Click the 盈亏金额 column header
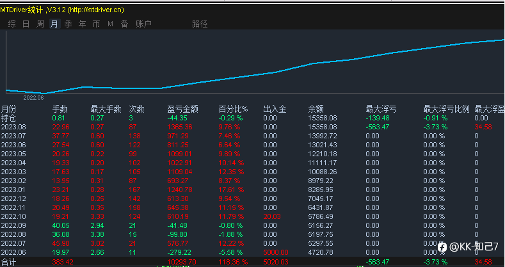This screenshot has width=505, height=267. pyautogui.click(x=182, y=109)
